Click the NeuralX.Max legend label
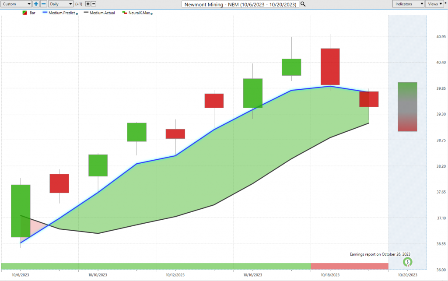The width and height of the screenshot is (448, 281). 139,13
